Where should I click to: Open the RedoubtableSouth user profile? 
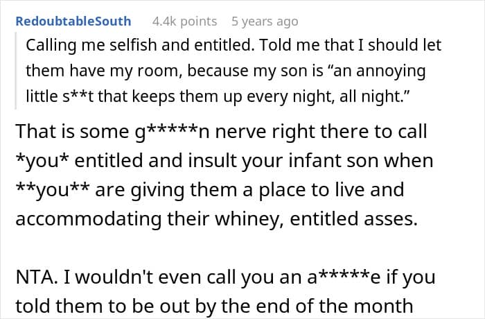(72, 21)
